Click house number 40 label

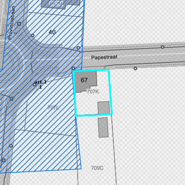pos(52,32)
